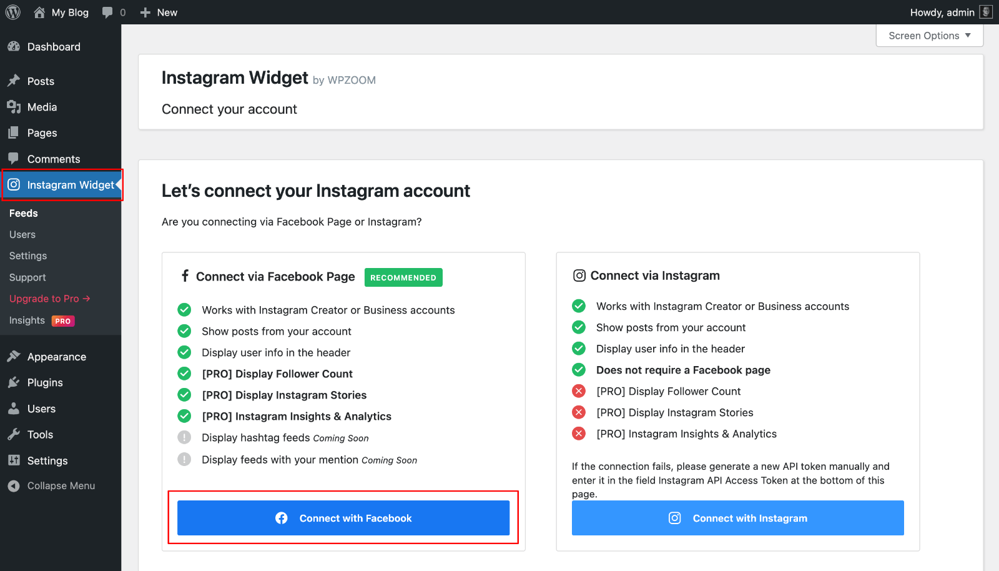Screen dimensions: 999x571
Task: Click the Settings sliders icon in main menu
Action: pos(14,460)
